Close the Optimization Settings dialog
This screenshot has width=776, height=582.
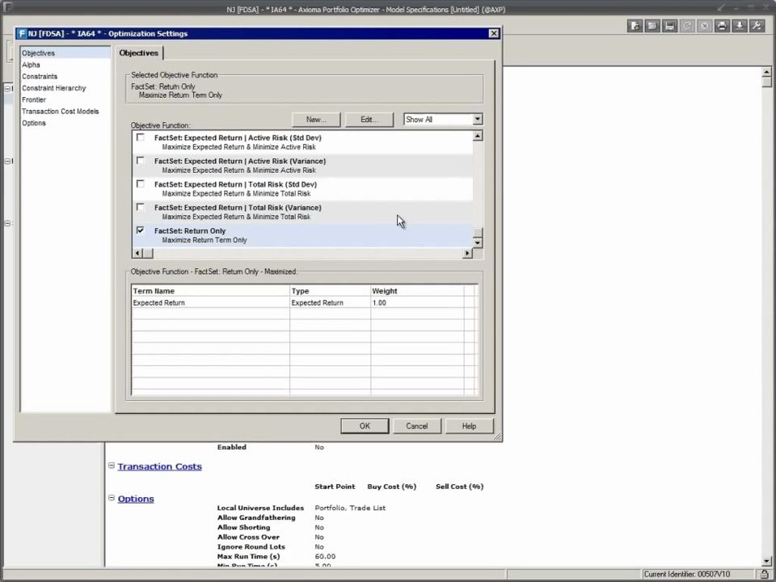[493, 33]
